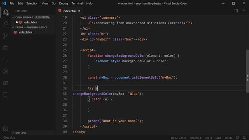This screenshot has height=140, width=249.
Task: Click the 'function' keyword on line 26
Action: point(95,56)
